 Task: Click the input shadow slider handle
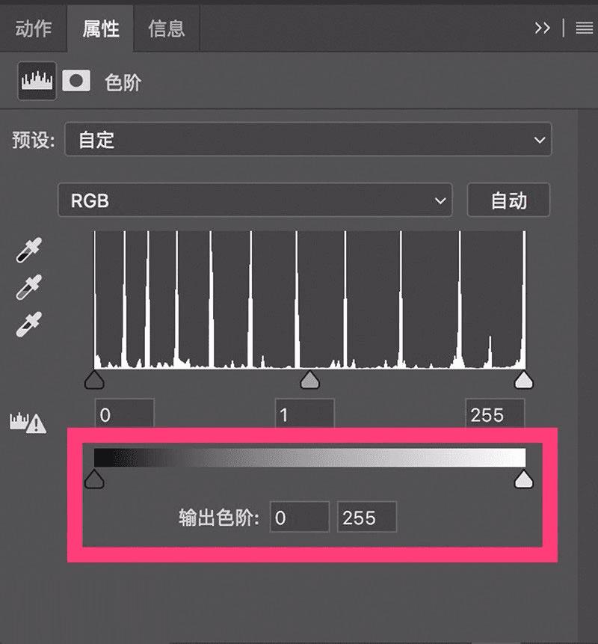94,379
